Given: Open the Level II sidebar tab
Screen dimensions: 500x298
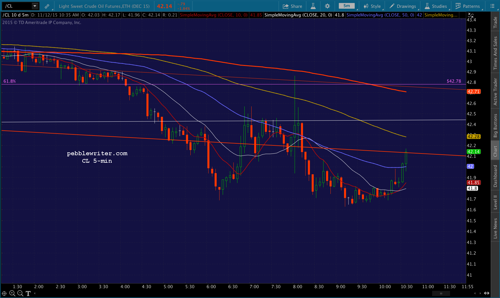Looking at the screenshot, I should coord(495,202).
